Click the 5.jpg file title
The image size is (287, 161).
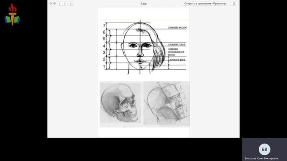[x=143, y=4]
